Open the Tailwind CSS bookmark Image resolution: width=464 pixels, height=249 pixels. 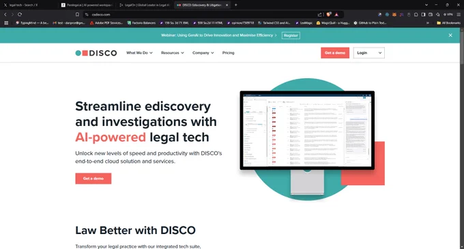click(x=274, y=23)
